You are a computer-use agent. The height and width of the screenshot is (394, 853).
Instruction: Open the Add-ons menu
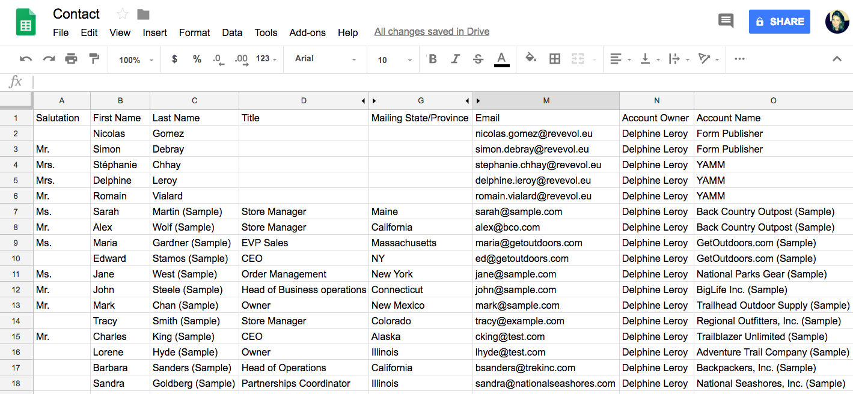(308, 32)
